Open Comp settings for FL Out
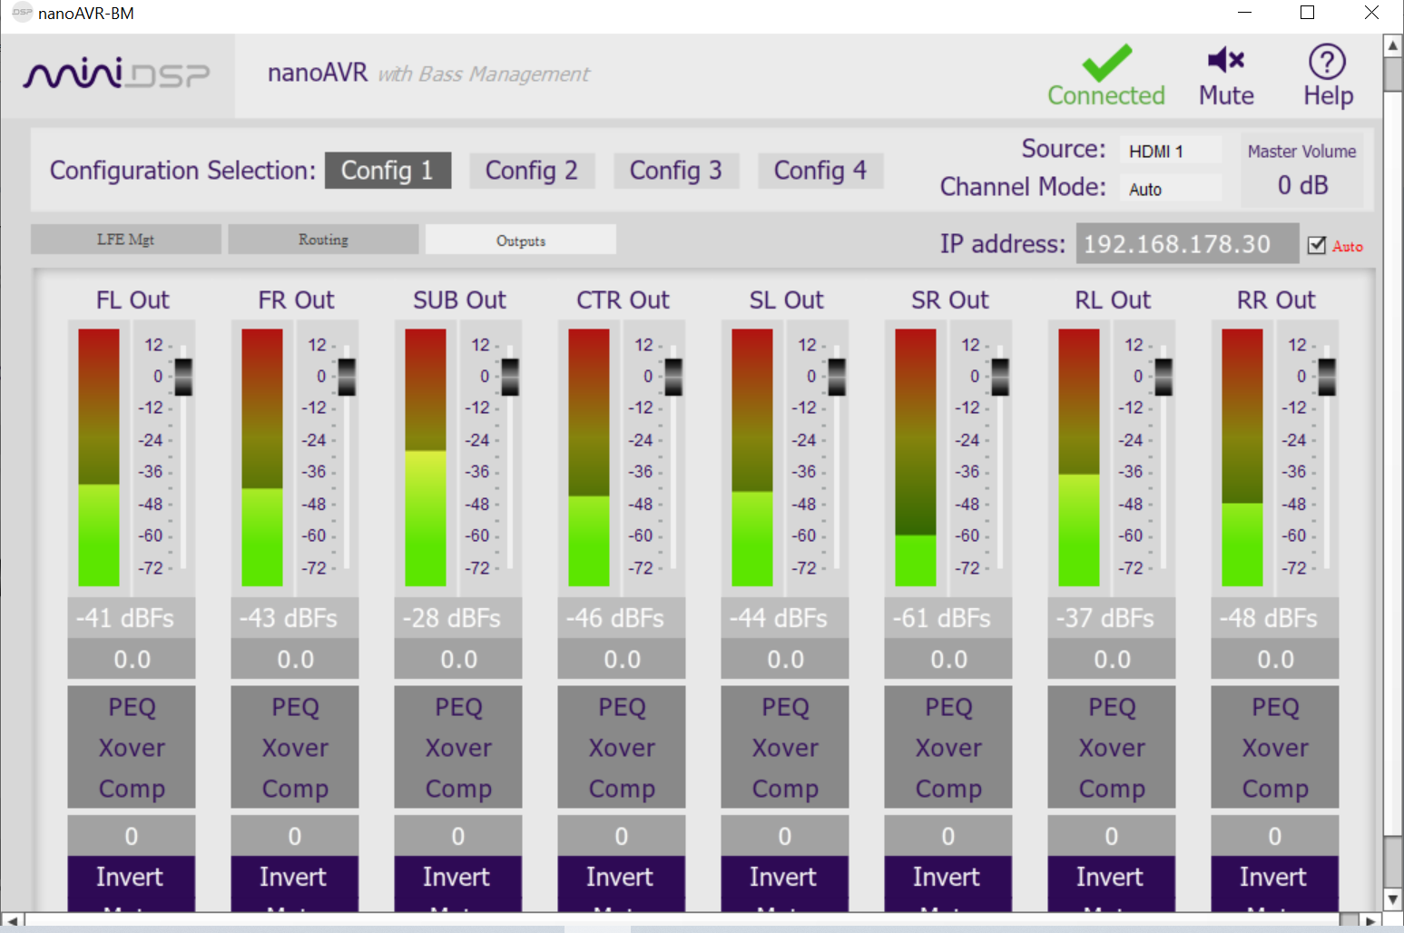This screenshot has width=1404, height=933. tap(132, 789)
